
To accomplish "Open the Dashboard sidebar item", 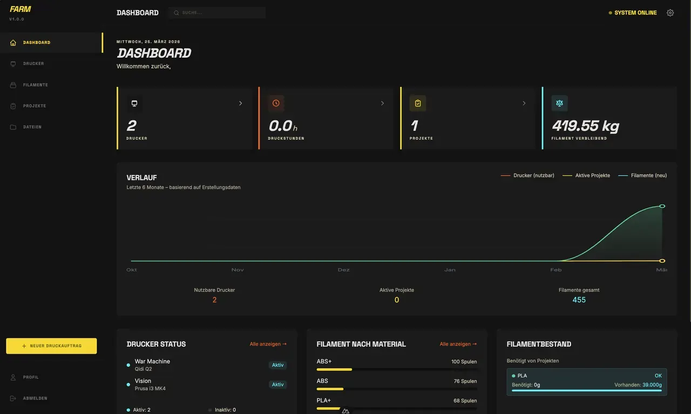I will click(x=51, y=43).
